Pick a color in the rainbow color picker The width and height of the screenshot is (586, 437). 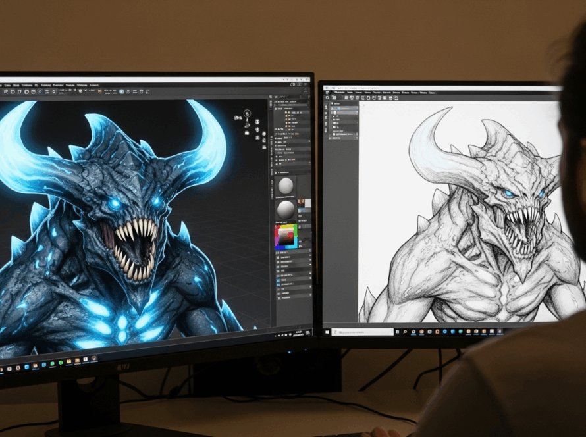point(286,237)
